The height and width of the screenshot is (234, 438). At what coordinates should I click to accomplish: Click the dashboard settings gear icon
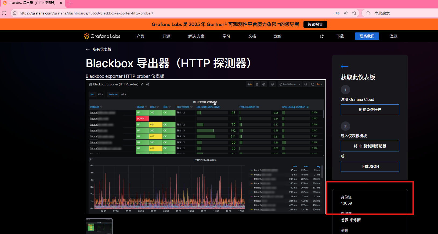[264, 84]
